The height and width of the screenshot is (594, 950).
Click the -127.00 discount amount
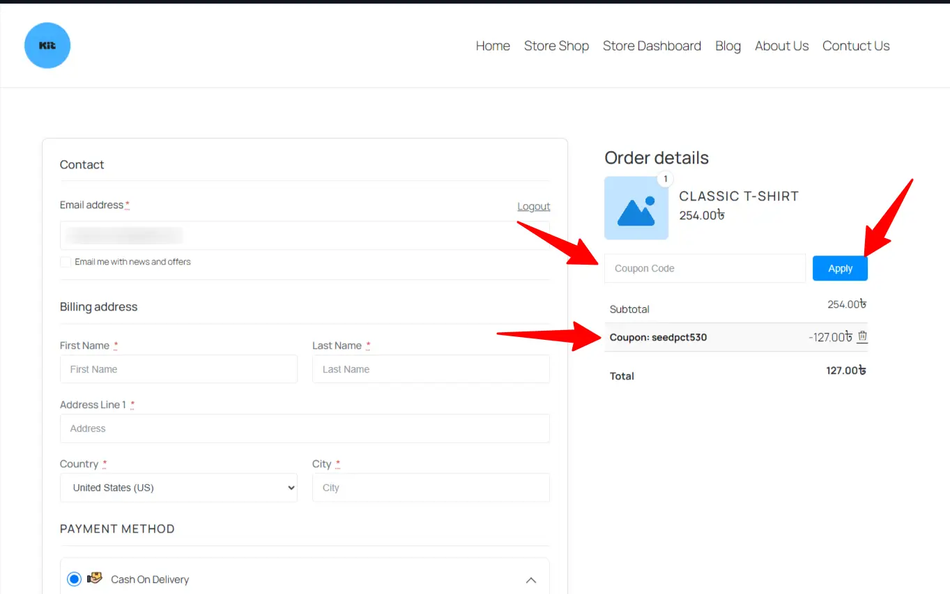830,337
